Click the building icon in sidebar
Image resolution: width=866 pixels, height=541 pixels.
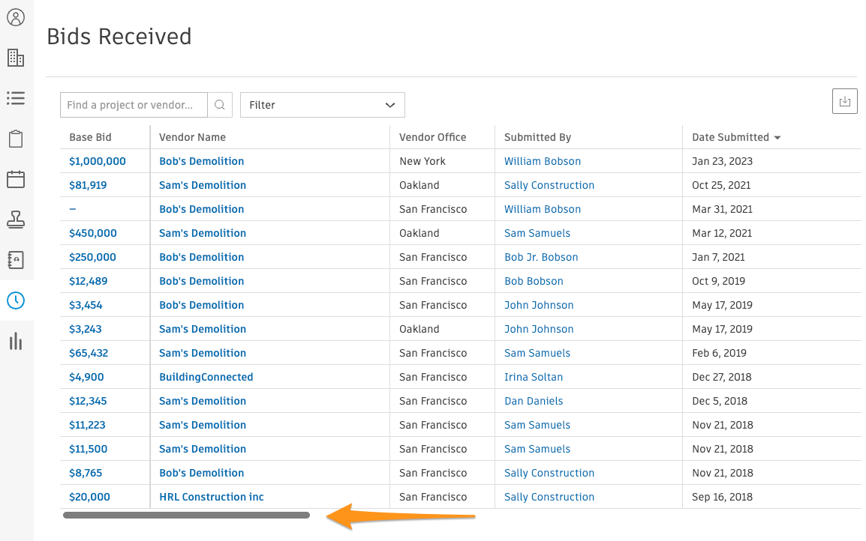point(16,58)
